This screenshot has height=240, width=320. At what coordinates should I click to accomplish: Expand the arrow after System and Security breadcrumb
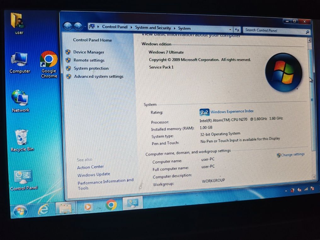click(x=174, y=28)
